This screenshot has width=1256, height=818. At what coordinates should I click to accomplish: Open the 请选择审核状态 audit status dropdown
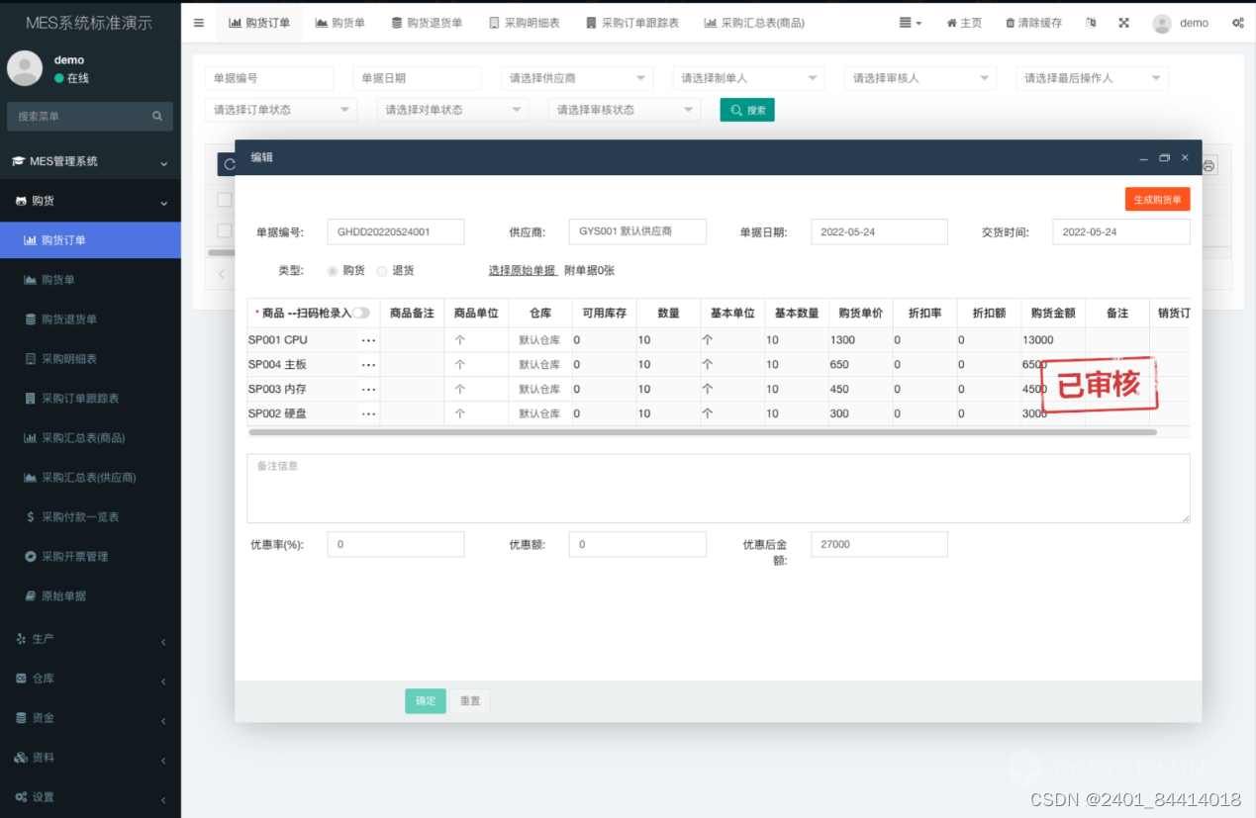tap(624, 110)
